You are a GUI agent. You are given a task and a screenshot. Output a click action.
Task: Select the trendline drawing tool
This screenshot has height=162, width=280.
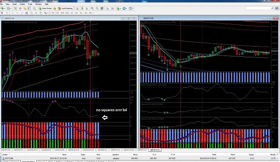[22, 13]
